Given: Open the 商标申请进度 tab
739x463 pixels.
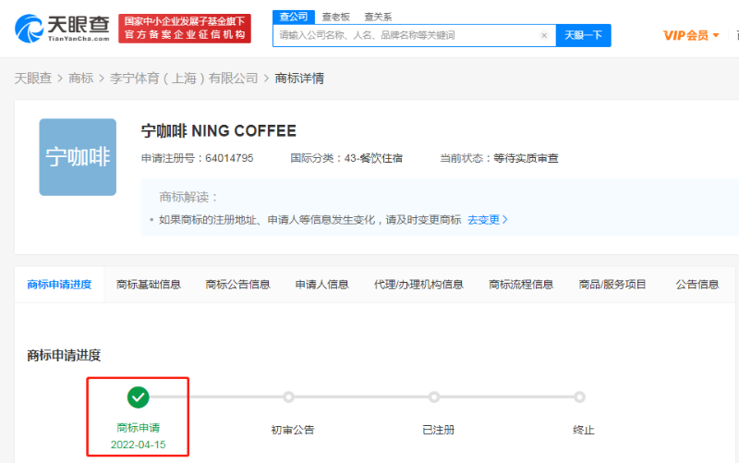Looking at the screenshot, I should 59,285.
